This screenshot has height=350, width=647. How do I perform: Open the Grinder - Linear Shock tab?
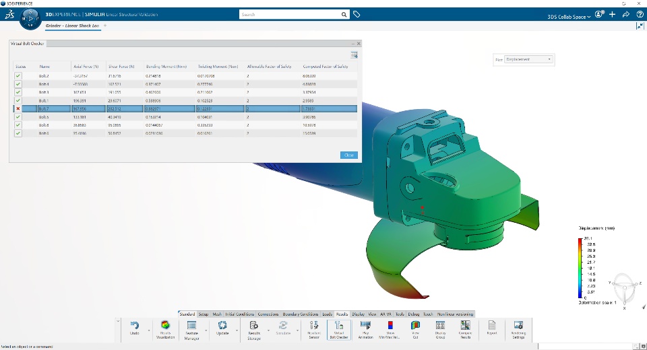click(72, 26)
